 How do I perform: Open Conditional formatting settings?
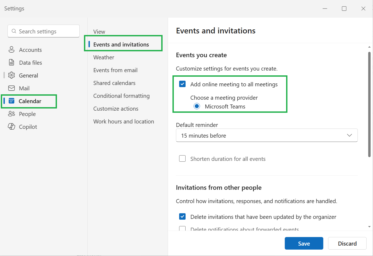[x=121, y=96]
